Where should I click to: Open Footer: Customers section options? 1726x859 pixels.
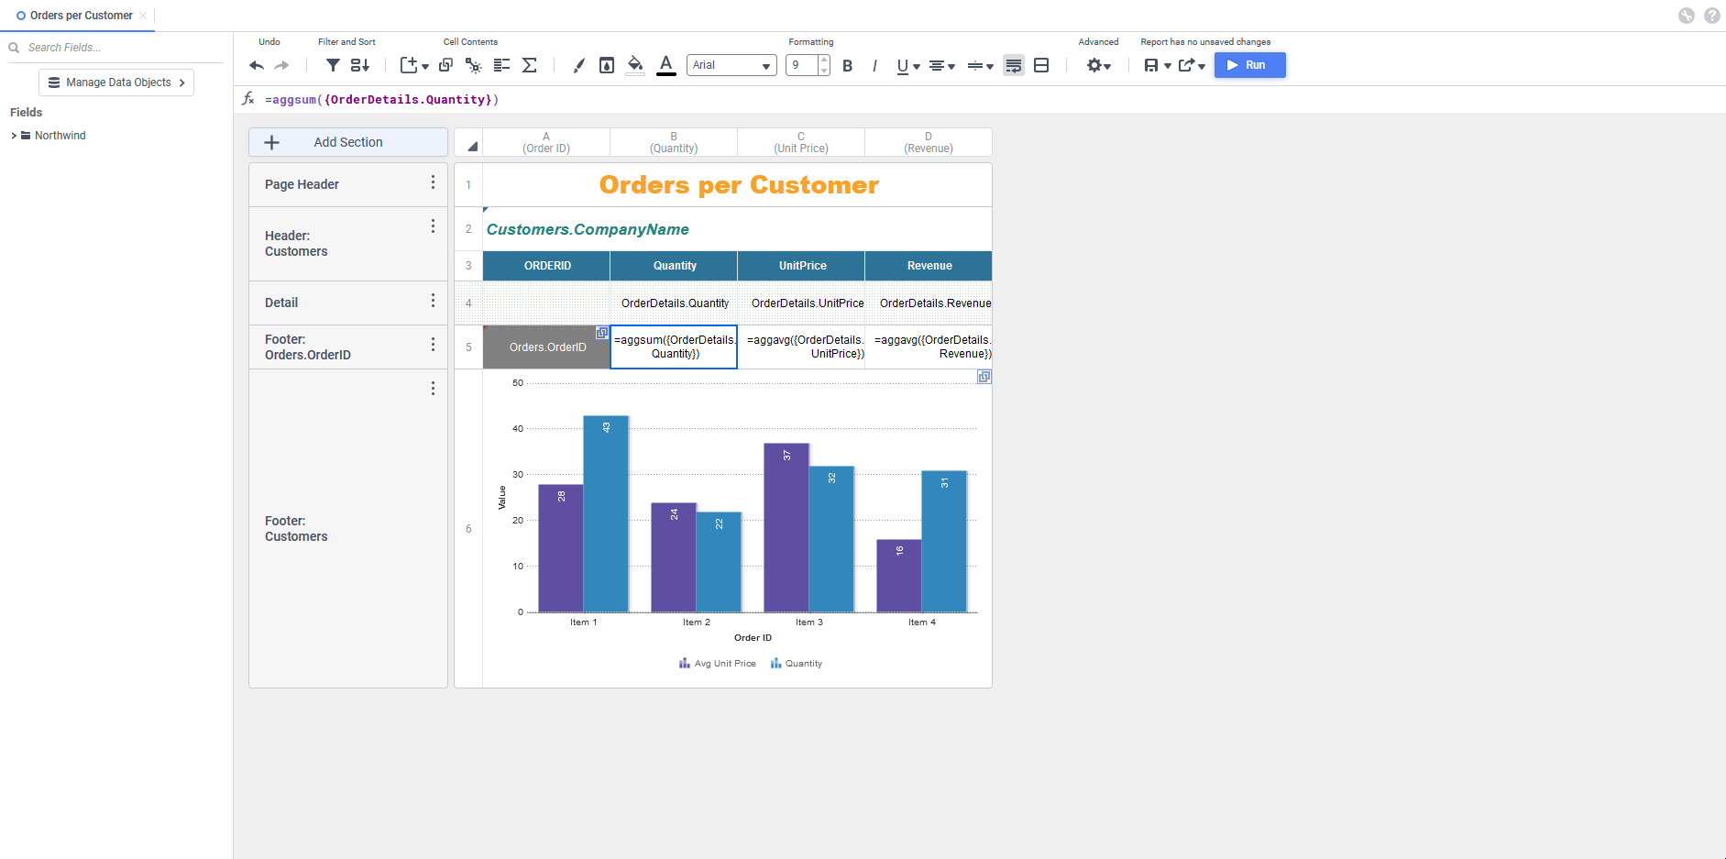pyautogui.click(x=433, y=389)
